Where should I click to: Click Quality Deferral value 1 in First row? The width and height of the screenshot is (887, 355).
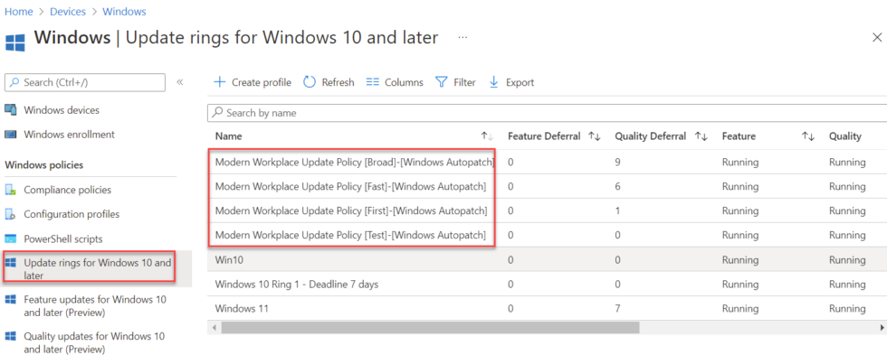point(618,211)
